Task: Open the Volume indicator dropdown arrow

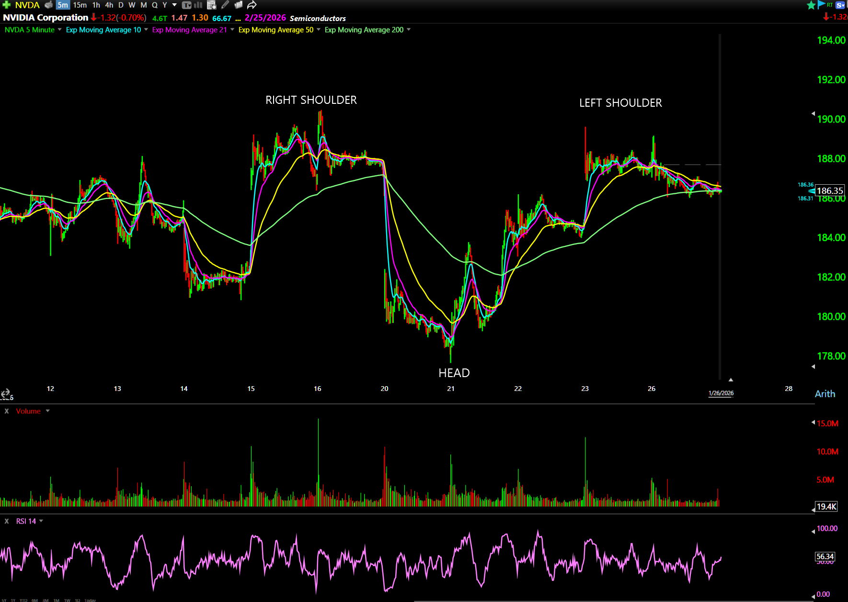Action: point(47,411)
